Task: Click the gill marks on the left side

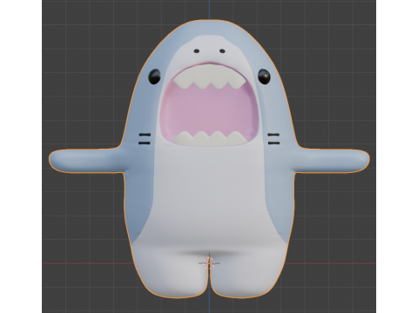Action: tap(145, 139)
